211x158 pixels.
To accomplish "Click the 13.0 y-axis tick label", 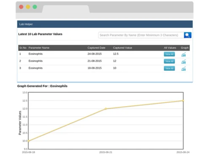I will 25,93.
